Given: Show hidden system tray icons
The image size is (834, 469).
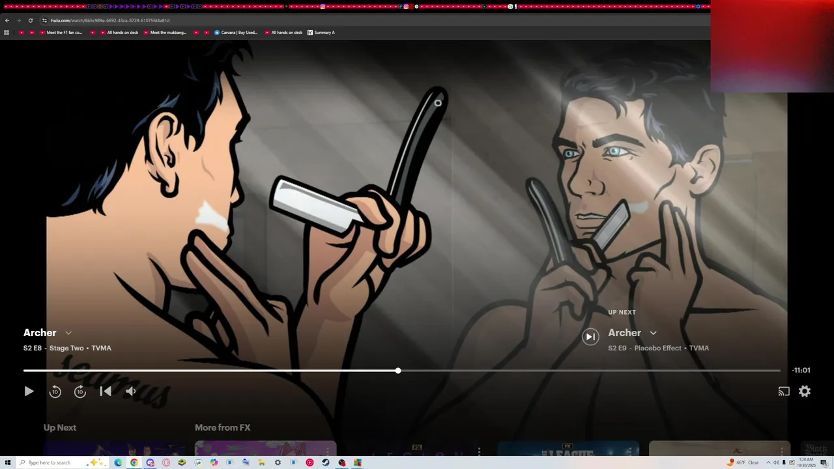Looking at the screenshot, I should pos(768,462).
